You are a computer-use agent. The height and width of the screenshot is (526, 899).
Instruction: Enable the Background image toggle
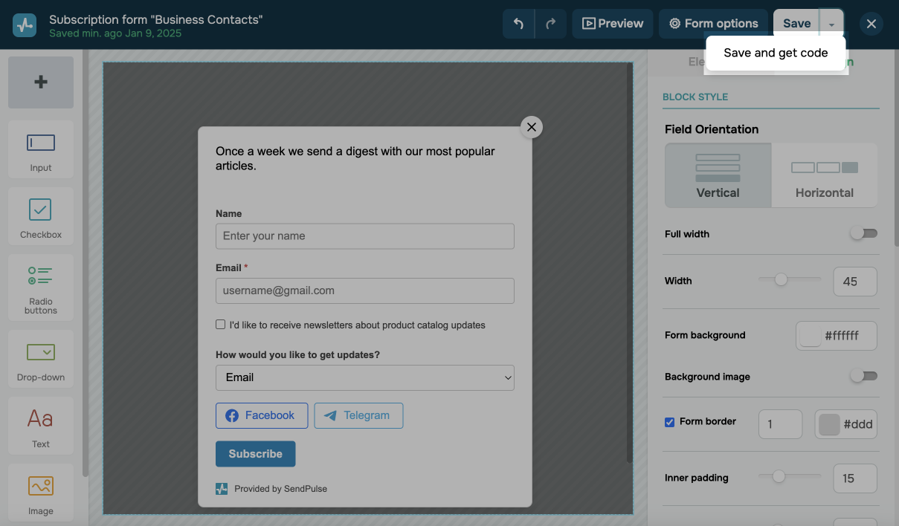(x=863, y=377)
